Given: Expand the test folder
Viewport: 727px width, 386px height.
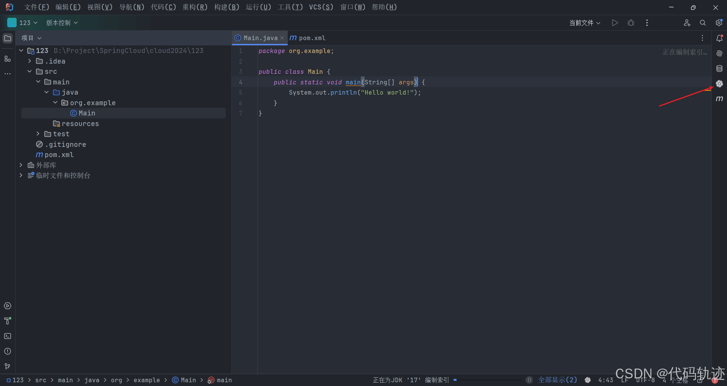Looking at the screenshot, I should (38, 134).
